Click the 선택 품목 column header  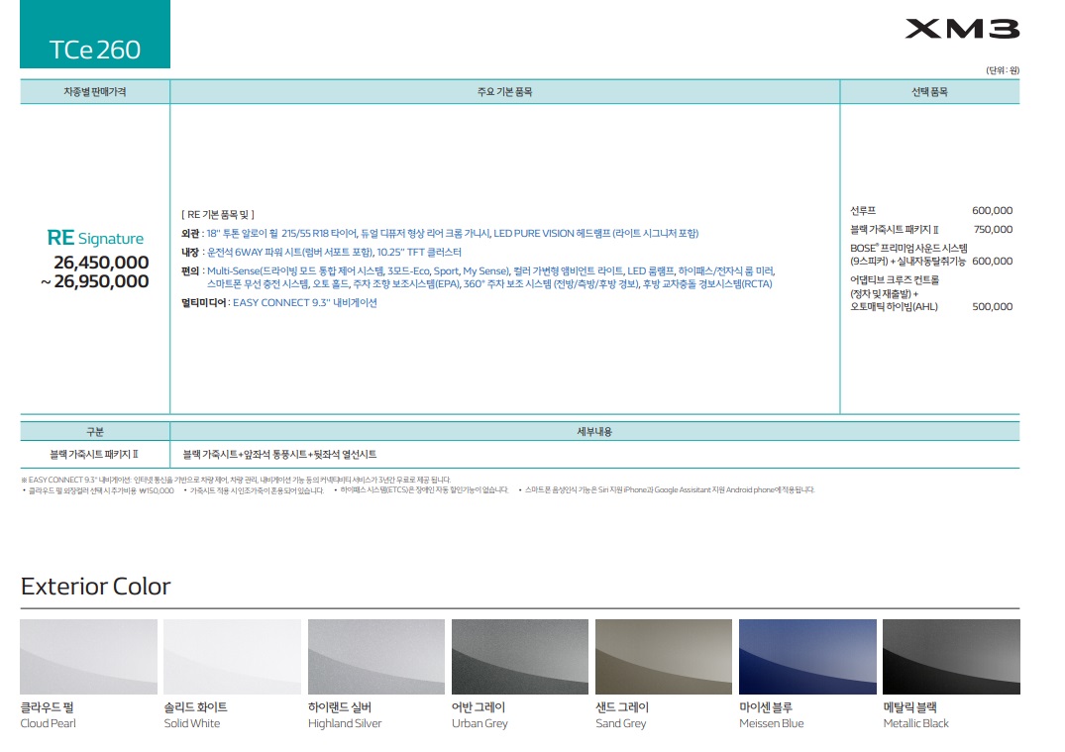click(929, 92)
